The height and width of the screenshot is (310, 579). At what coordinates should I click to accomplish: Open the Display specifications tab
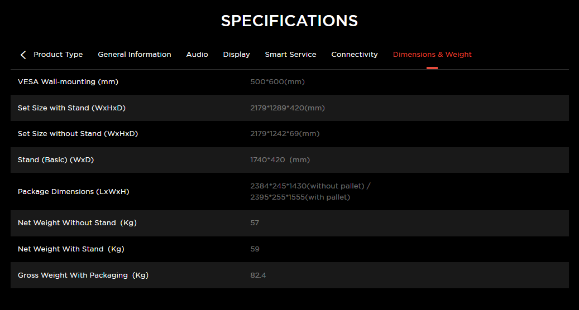pyautogui.click(x=236, y=55)
